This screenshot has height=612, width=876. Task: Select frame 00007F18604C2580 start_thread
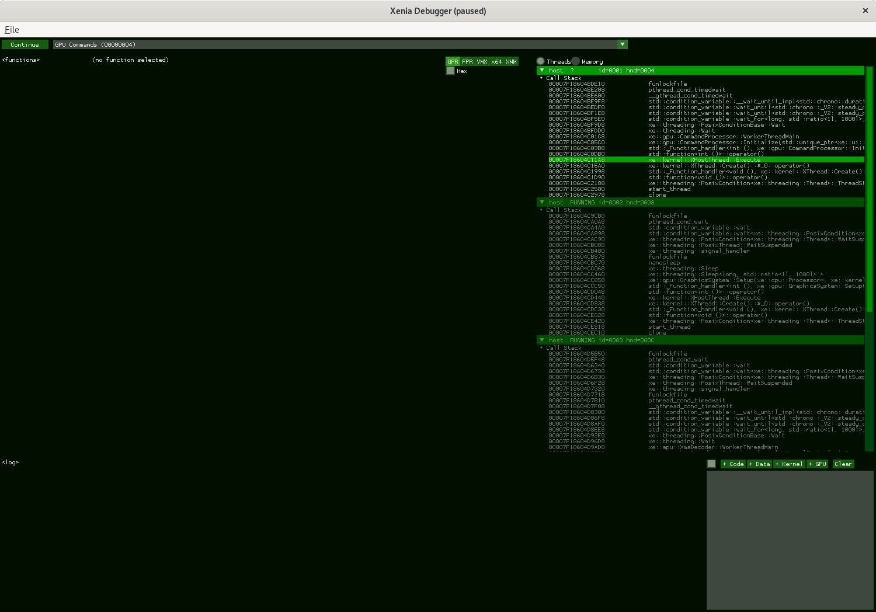706,189
